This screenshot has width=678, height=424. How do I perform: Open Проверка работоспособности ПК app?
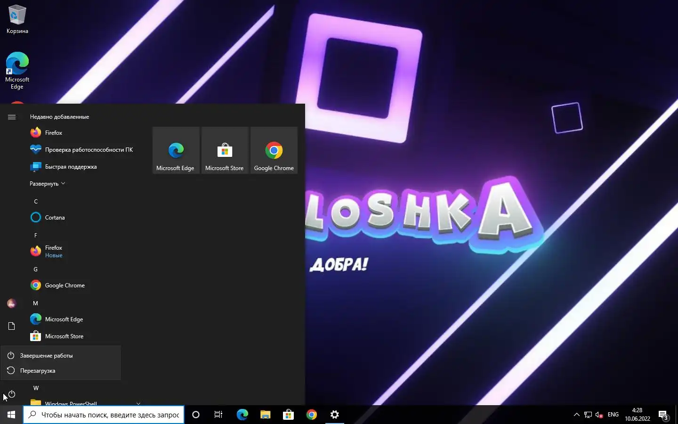85,150
